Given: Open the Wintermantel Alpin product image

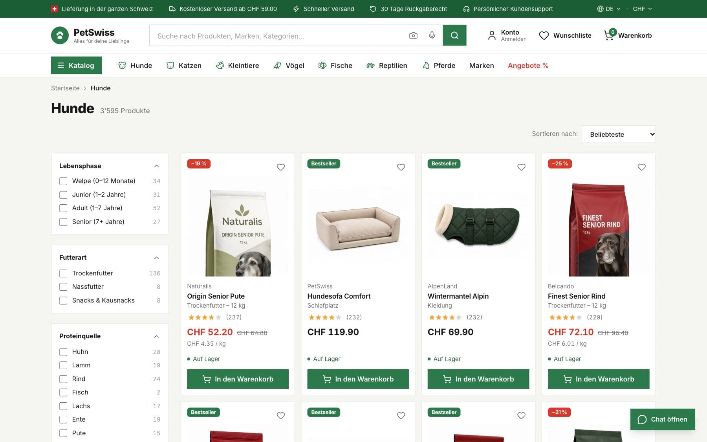Looking at the screenshot, I should [x=478, y=226].
